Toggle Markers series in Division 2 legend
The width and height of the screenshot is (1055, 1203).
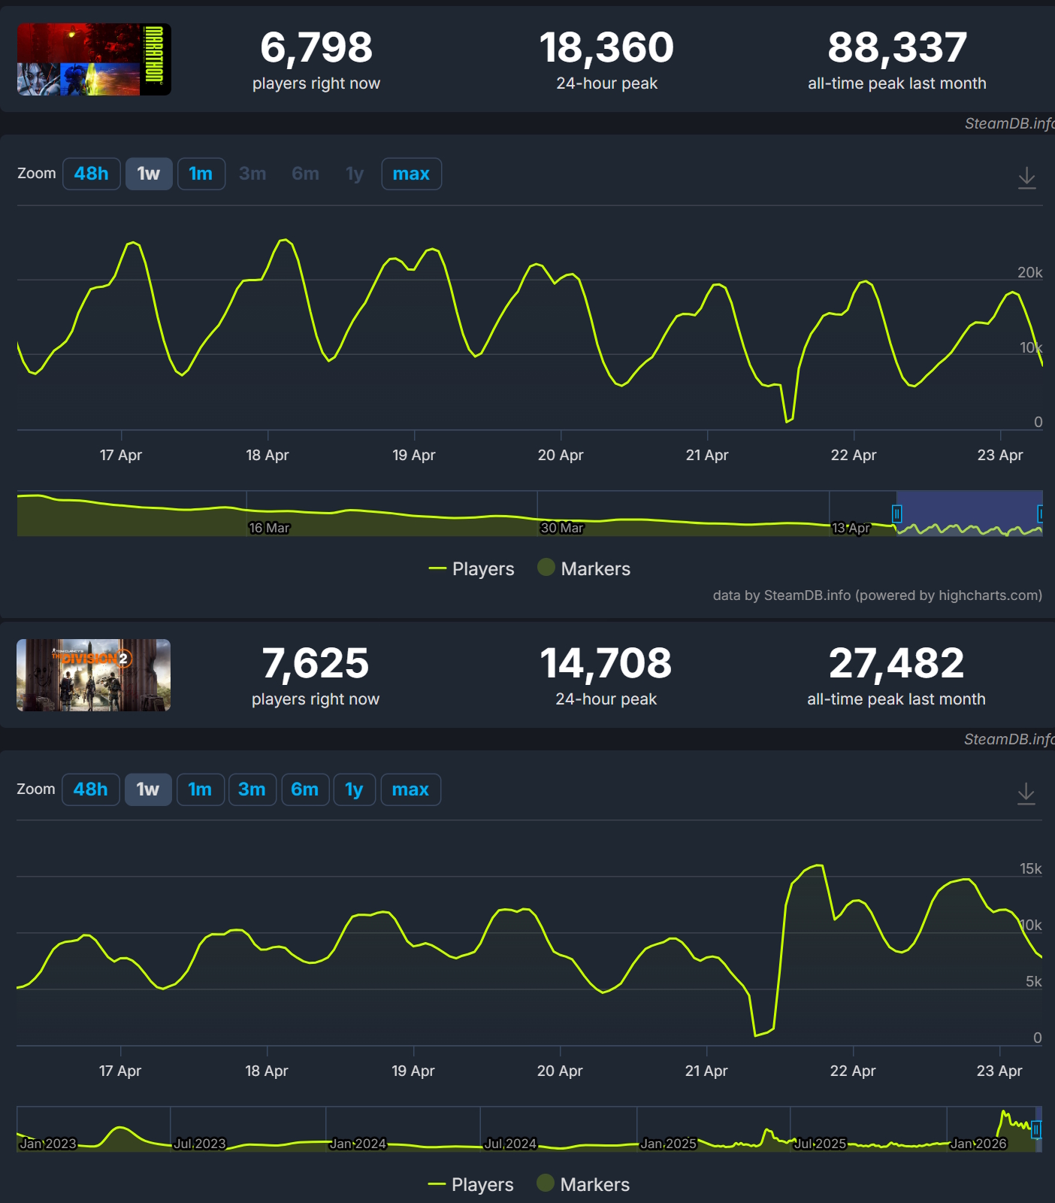[x=583, y=1184]
